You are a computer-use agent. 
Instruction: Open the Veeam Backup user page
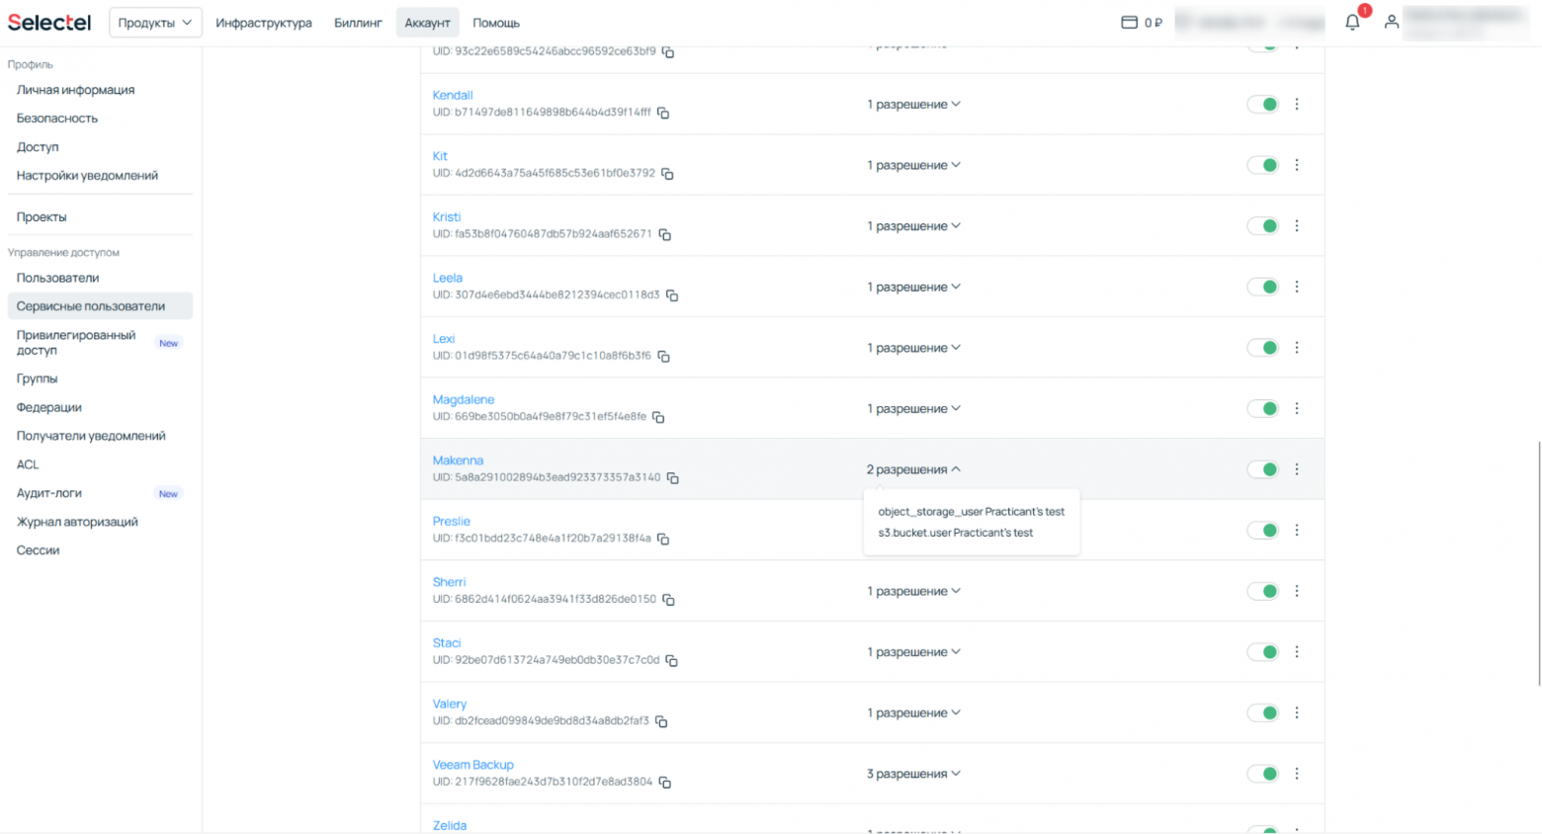pos(472,765)
